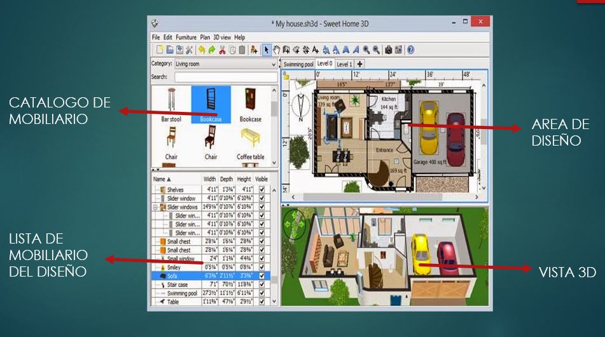Paste from clipboard icon

point(242,50)
